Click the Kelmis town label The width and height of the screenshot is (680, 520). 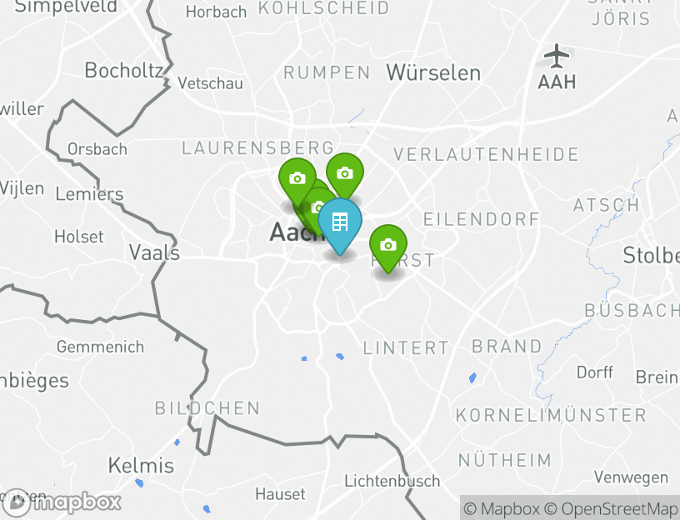141,465
